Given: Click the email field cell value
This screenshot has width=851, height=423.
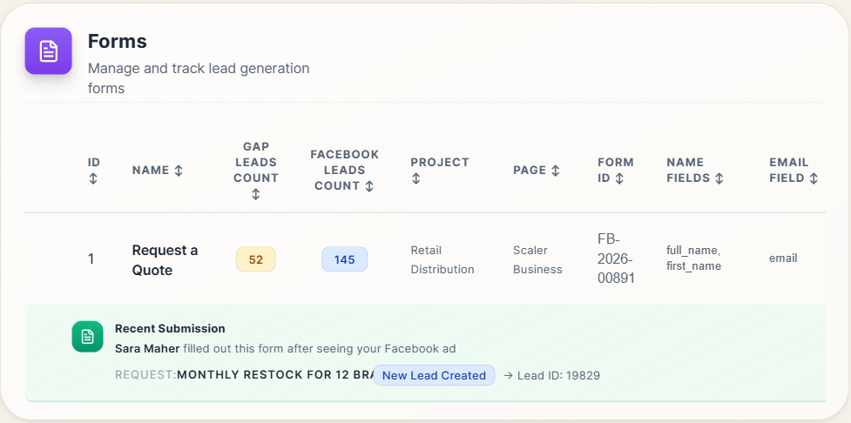Looking at the screenshot, I should click(783, 258).
